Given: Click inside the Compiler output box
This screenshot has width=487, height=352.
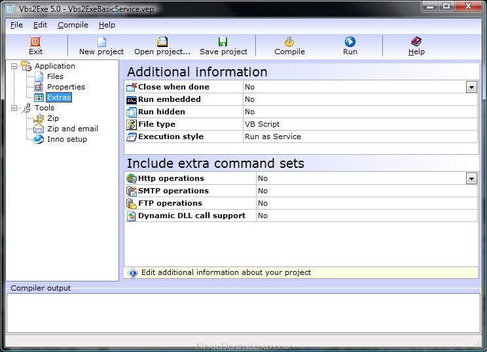Looking at the screenshot, I should click(243, 313).
